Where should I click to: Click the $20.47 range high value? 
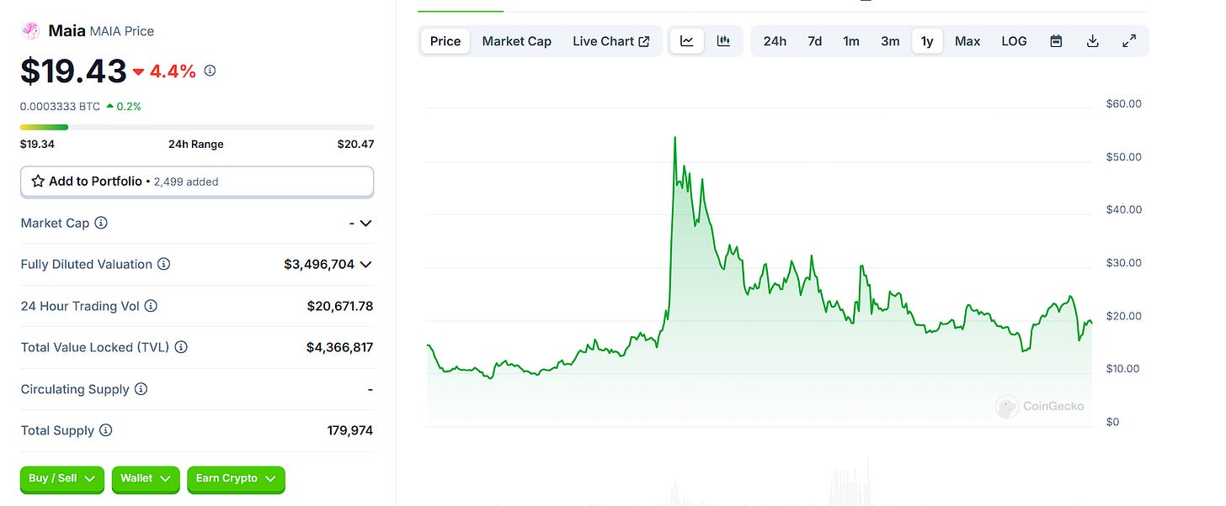(355, 144)
